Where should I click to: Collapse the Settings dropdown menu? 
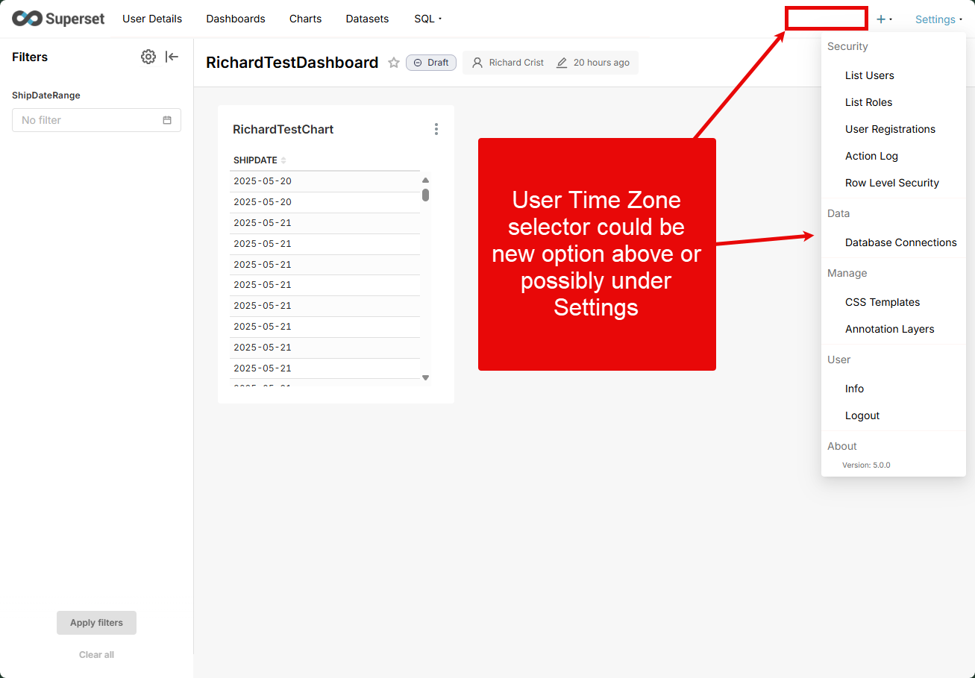coord(938,19)
